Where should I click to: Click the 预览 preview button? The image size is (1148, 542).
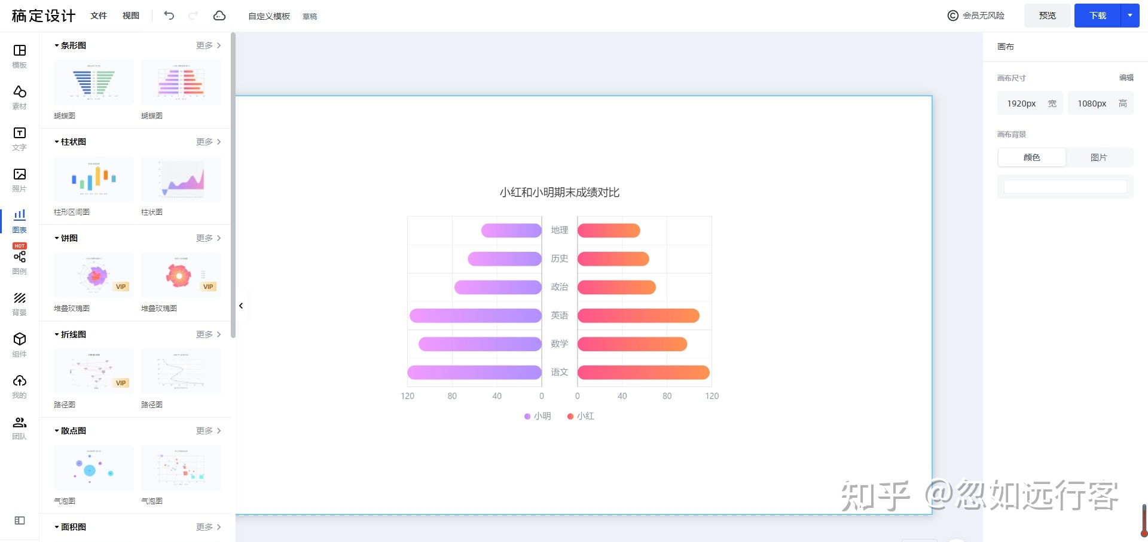coord(1048,16)
